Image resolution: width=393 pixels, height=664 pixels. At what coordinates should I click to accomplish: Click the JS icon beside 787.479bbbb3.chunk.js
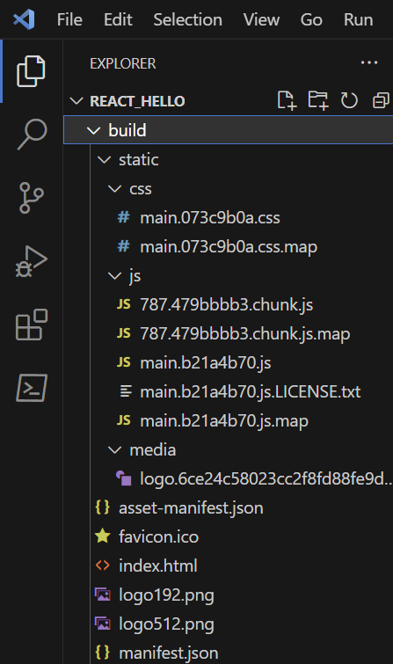tap(124, 304)
